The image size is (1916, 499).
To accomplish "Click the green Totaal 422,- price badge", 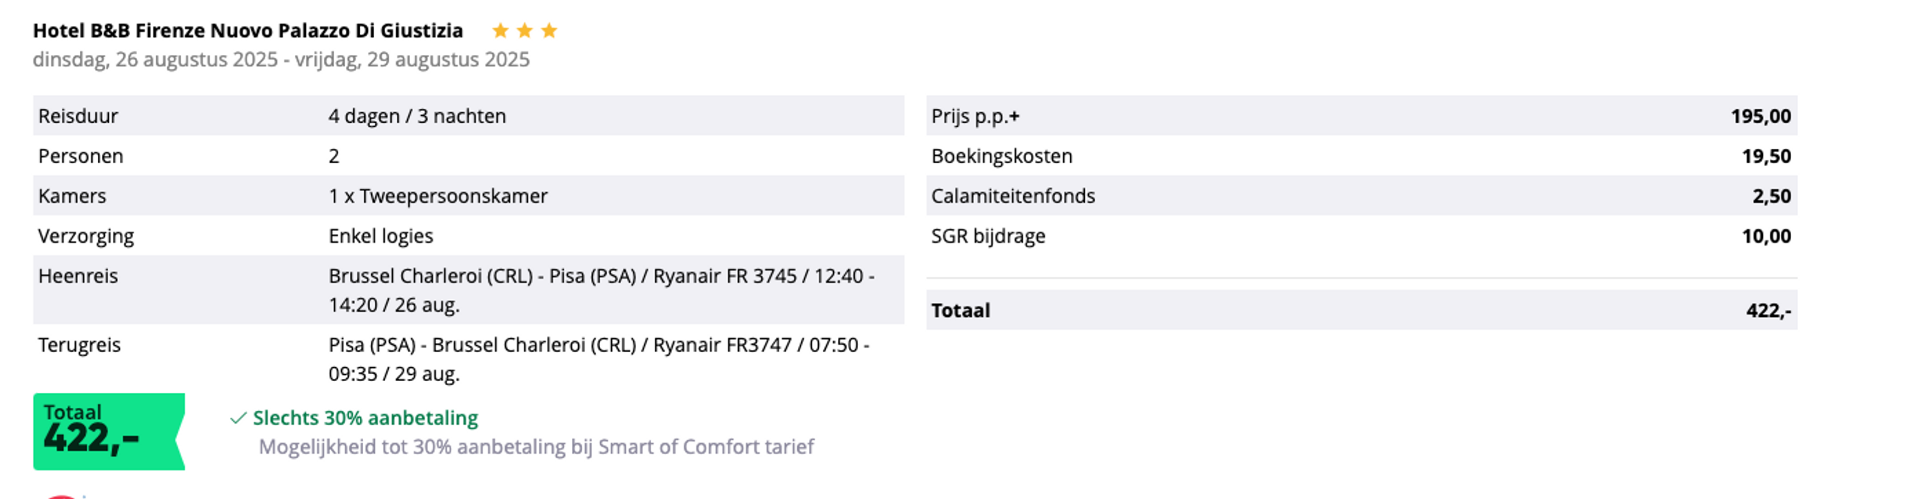I will click(x=109, y=431).
